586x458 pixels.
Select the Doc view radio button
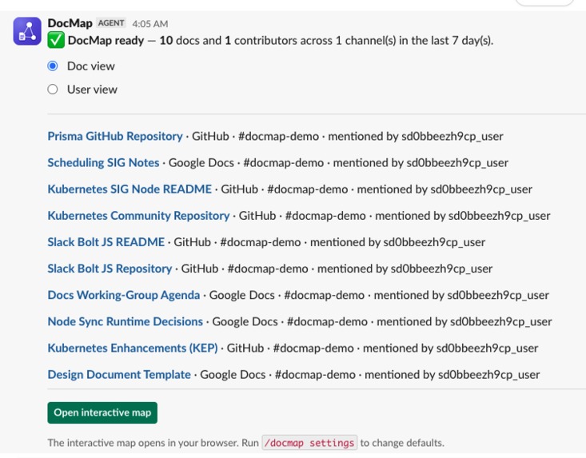(53, 66)
